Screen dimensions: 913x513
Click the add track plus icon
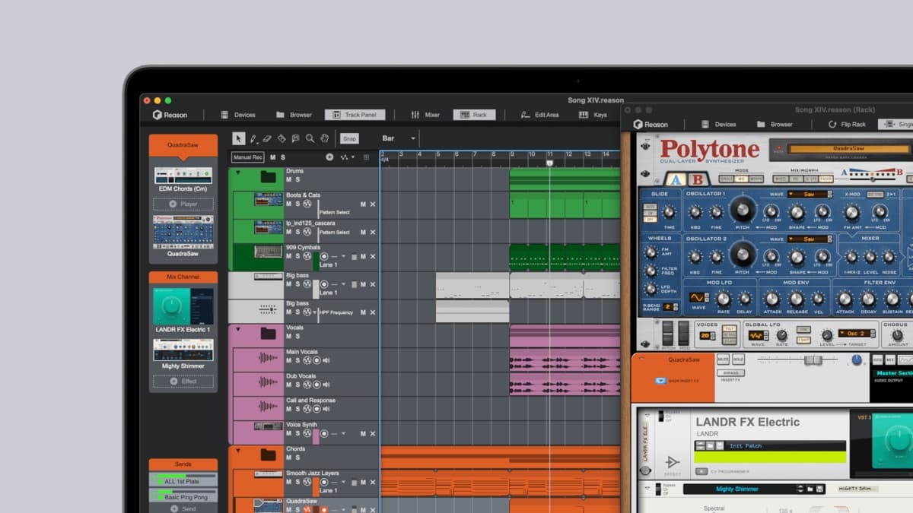click(x=329, y=157)
